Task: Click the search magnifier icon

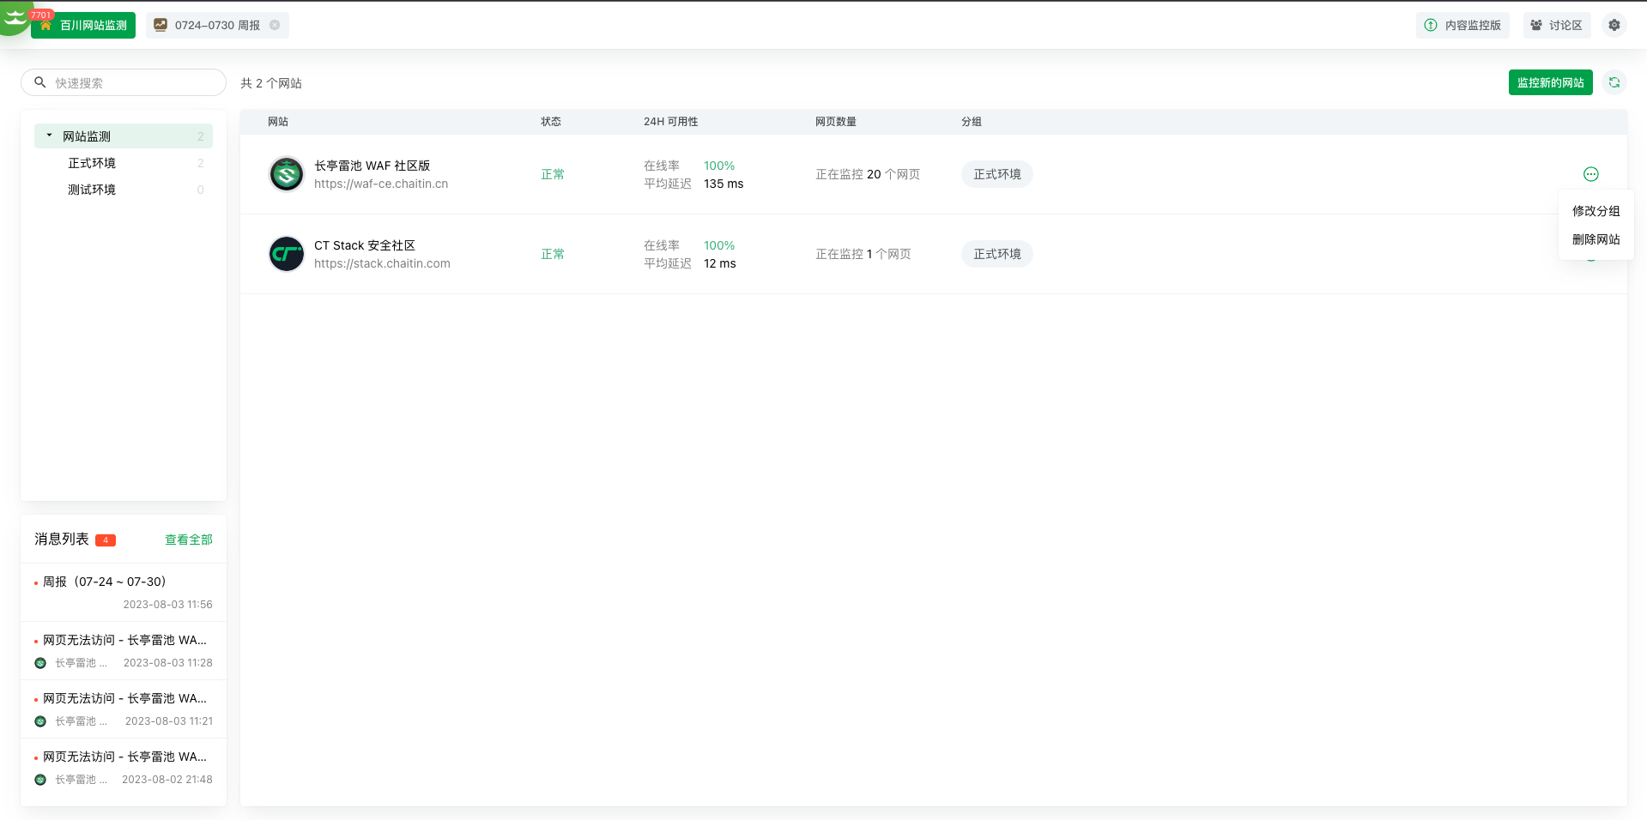Action: (x=39, y=82)
